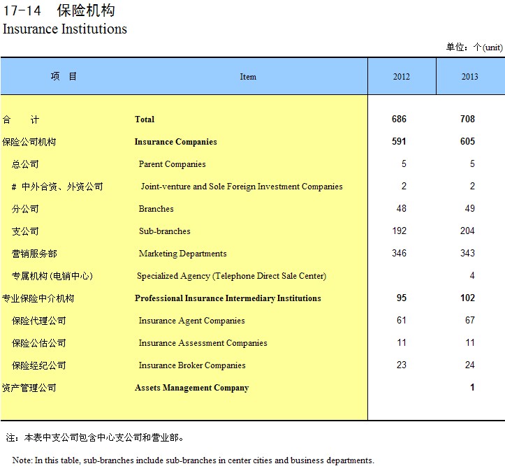Click the Specialized Agency row label
This screenshot has width=505, height=466.
click(x=231, y=276)
